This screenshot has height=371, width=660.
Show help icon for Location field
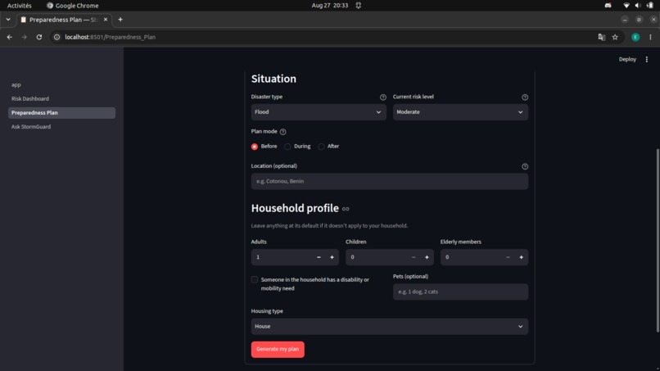(x=524, y=166)
